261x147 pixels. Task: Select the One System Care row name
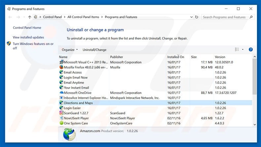click(76, 123)
